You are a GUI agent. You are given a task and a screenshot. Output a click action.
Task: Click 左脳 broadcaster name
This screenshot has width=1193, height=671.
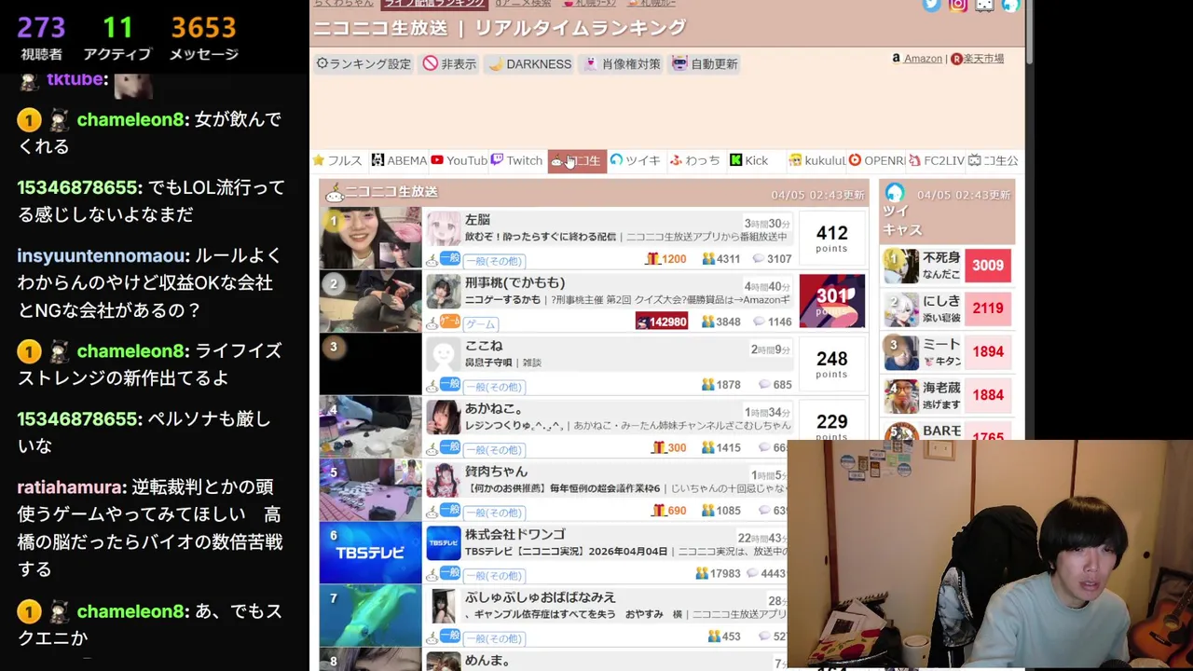pos(477,220)
